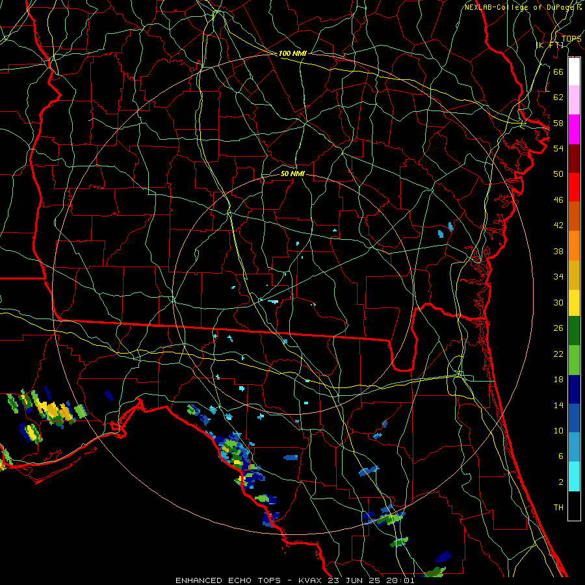Click the legend value "34"
Image resolution: width=585 pixels, height=585 pixels.
(x=558, y=277)
